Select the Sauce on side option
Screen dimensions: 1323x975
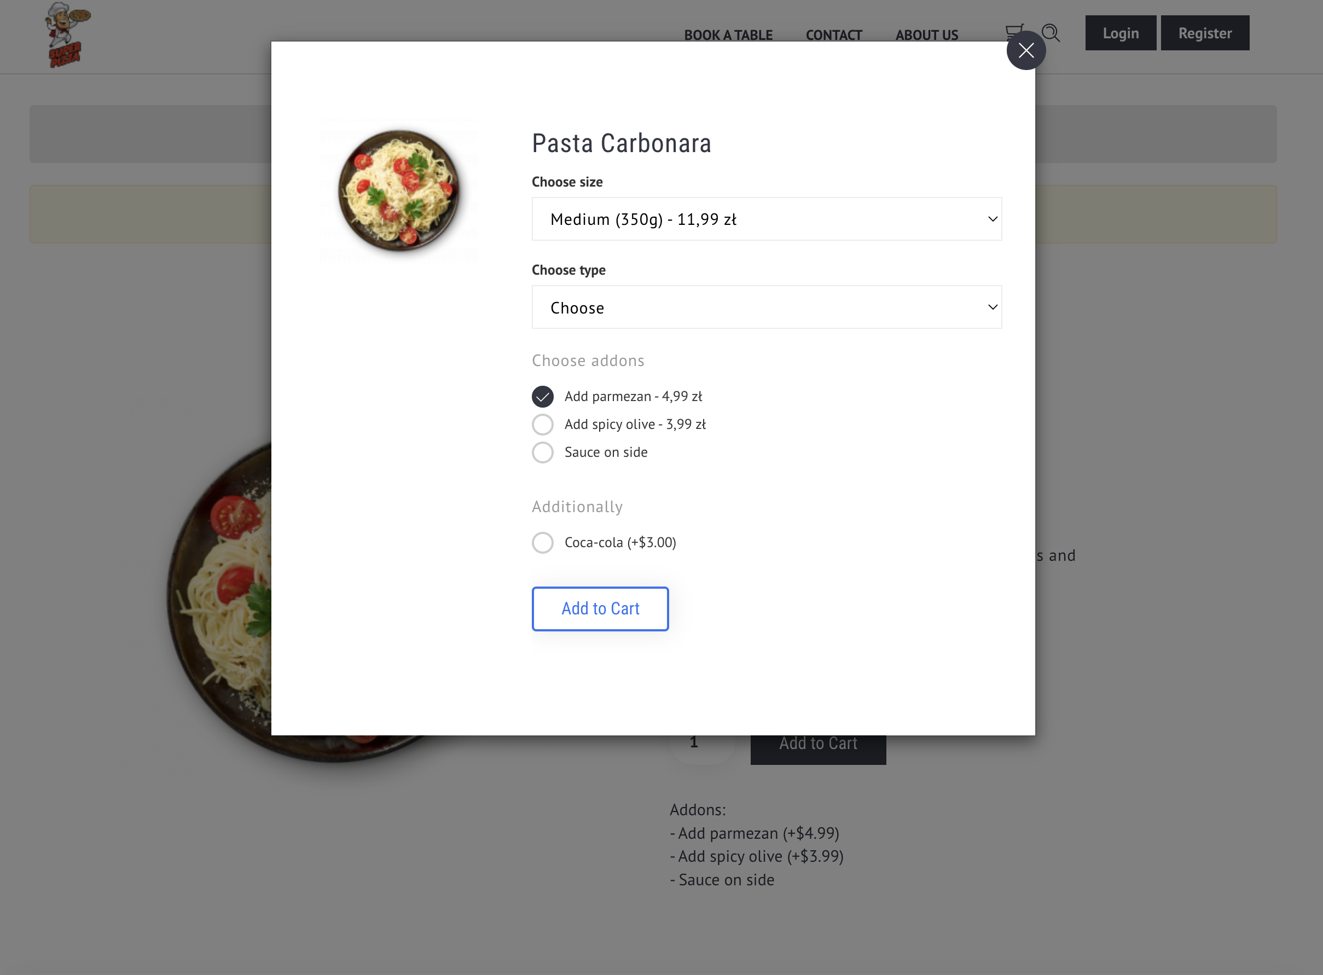coord(542,452)
